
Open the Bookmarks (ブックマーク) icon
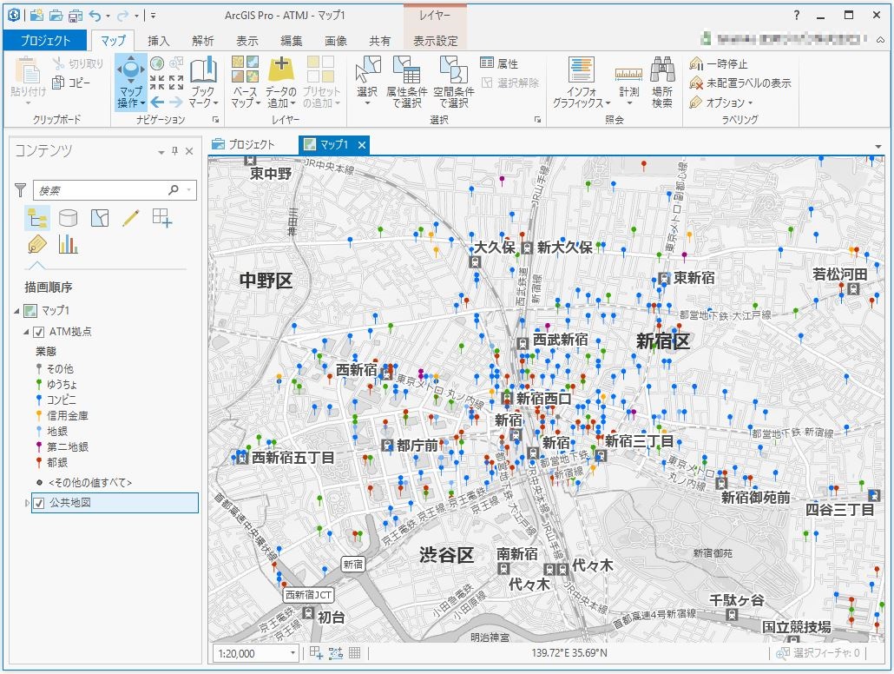point(204,71)
